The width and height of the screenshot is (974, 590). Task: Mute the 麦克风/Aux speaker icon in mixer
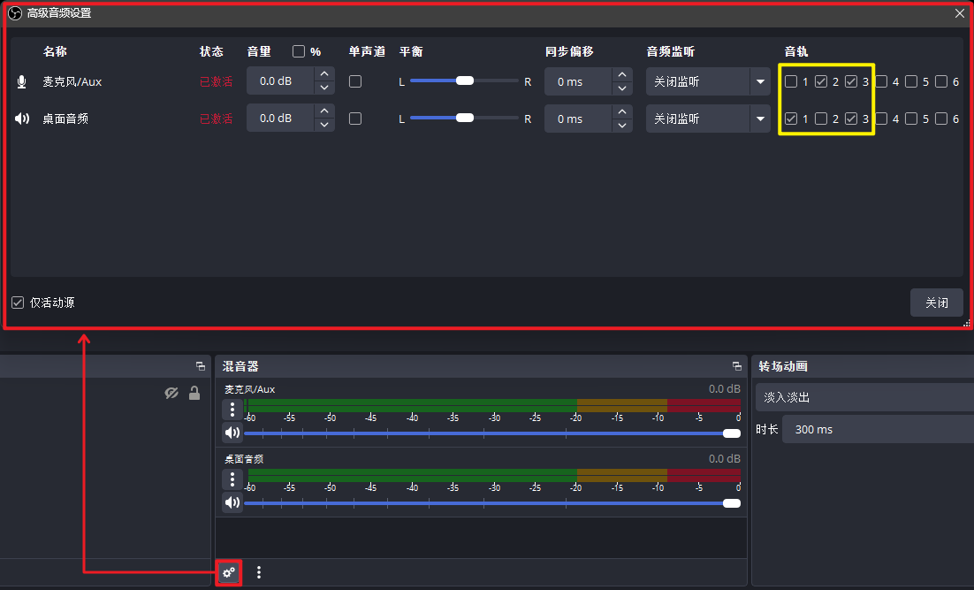tap(232, 433)
